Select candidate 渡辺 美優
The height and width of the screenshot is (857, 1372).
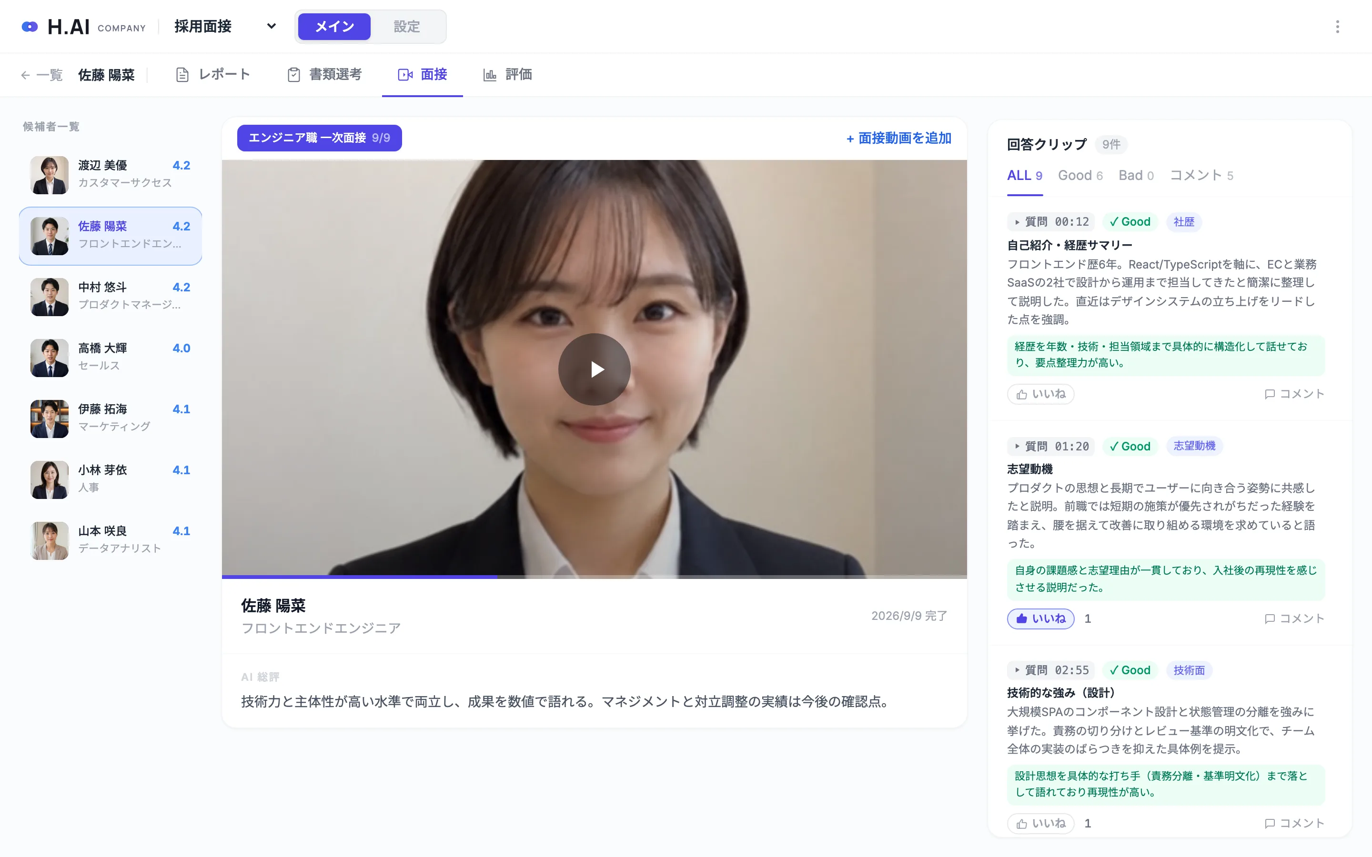pos(111,175)
